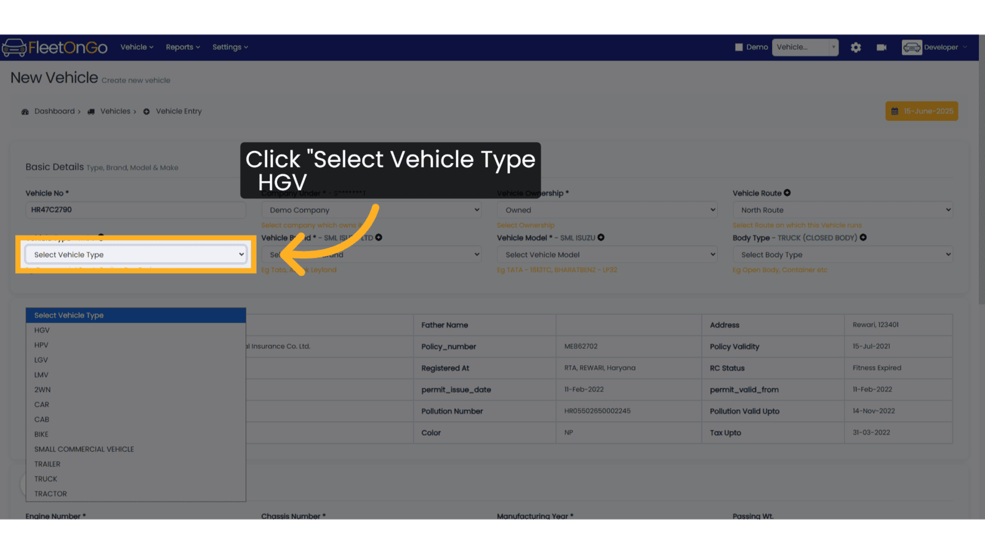Click the Dashboard breadcrumb icon
The height and width of the screenshot is (554, 985).
(25, 111)
